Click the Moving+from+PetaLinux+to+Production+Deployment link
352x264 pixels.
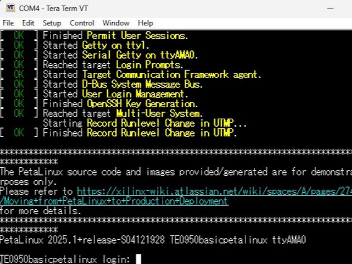pyautogui.click(x=114, y=201)
